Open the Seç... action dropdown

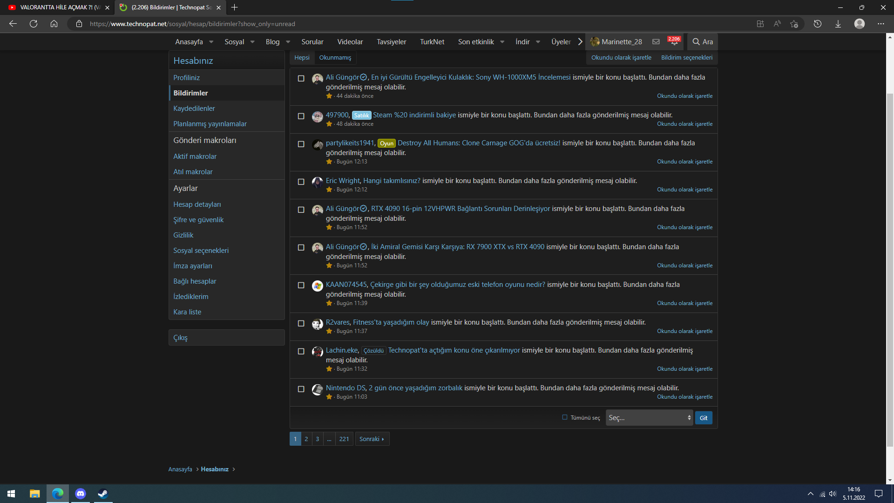point(649,418)
